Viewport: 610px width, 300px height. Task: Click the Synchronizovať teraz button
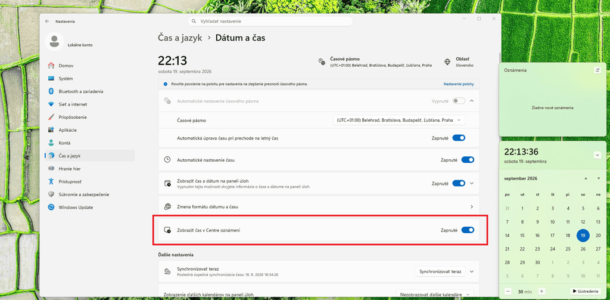tap(440, 271)
